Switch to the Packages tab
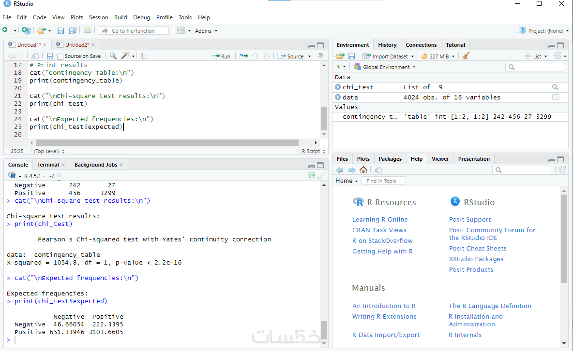This screenshot has height=351, width=573. 390,159
